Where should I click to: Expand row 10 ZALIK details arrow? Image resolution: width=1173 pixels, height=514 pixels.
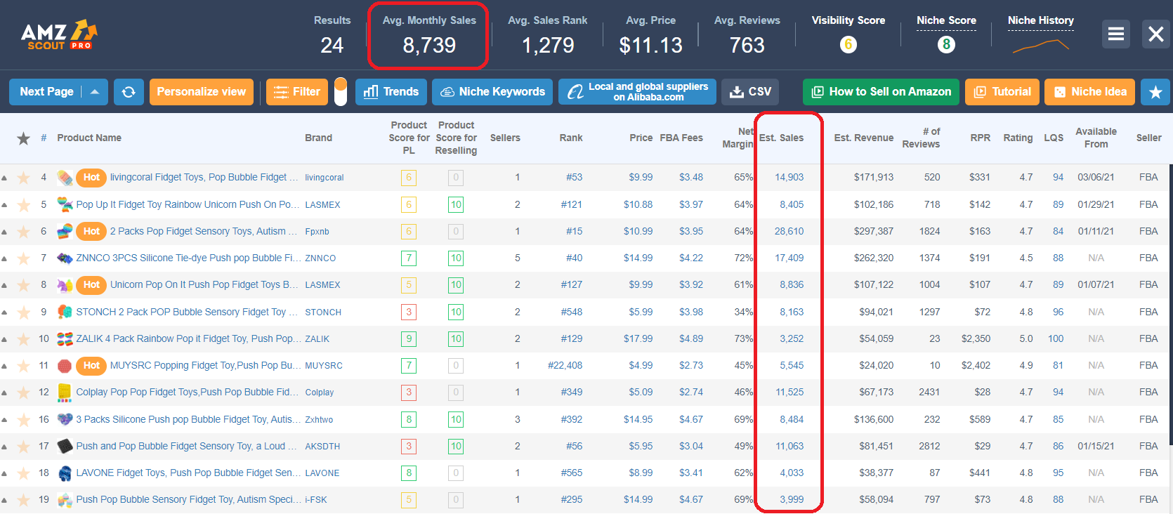click(4, 339)
